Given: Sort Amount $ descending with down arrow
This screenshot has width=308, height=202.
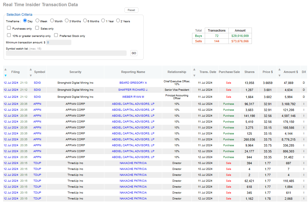Looking at the screenshot, I should click(x=279, y=76).
